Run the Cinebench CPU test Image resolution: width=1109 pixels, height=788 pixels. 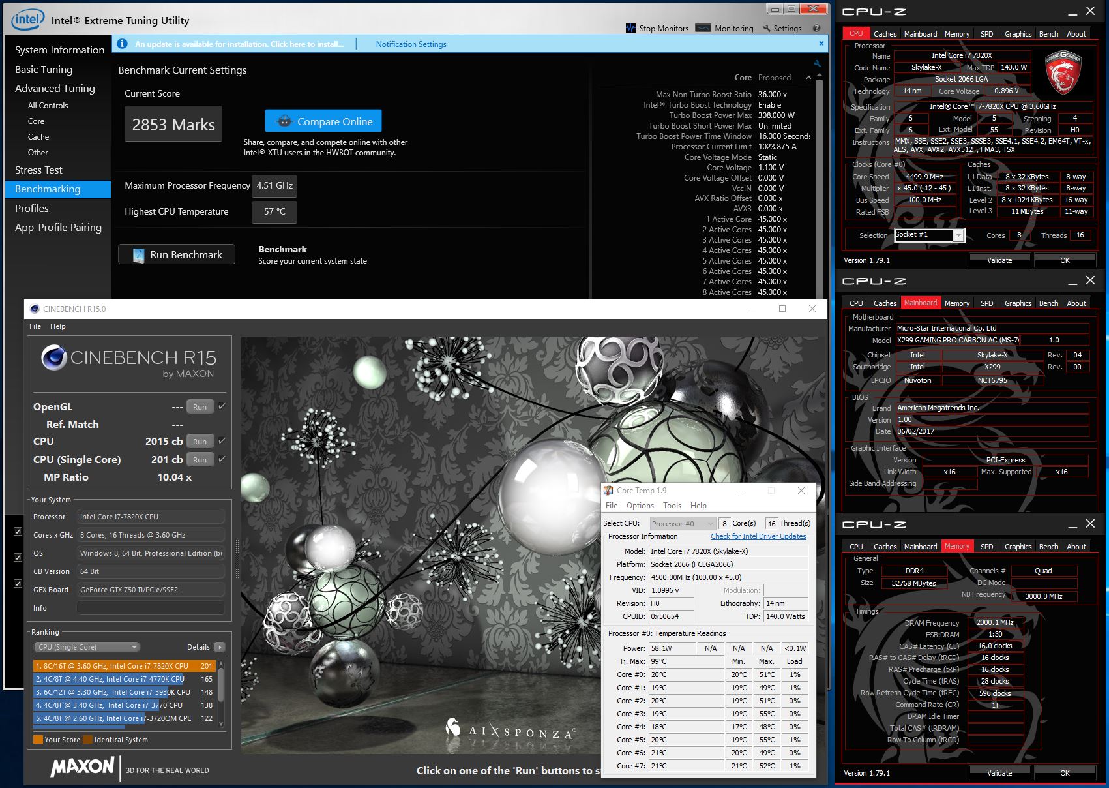tap(200, 441)
